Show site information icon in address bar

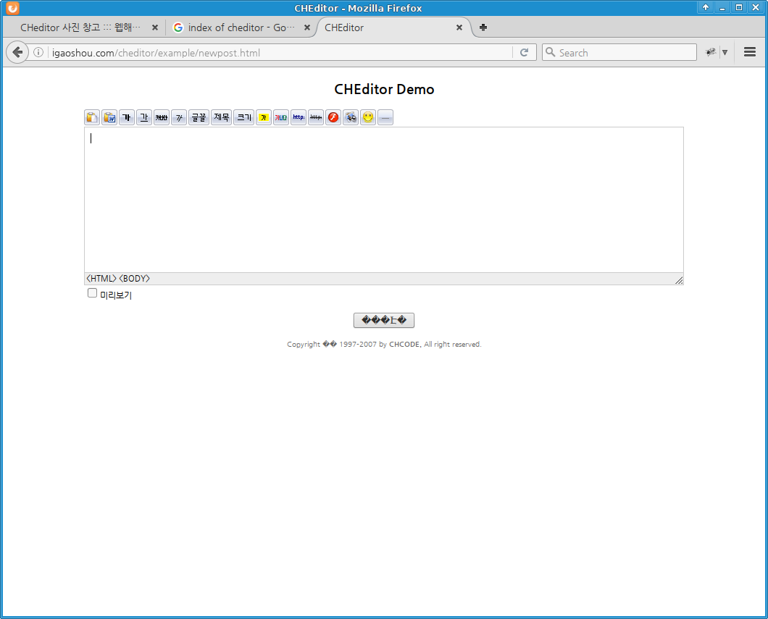[38, 52]
